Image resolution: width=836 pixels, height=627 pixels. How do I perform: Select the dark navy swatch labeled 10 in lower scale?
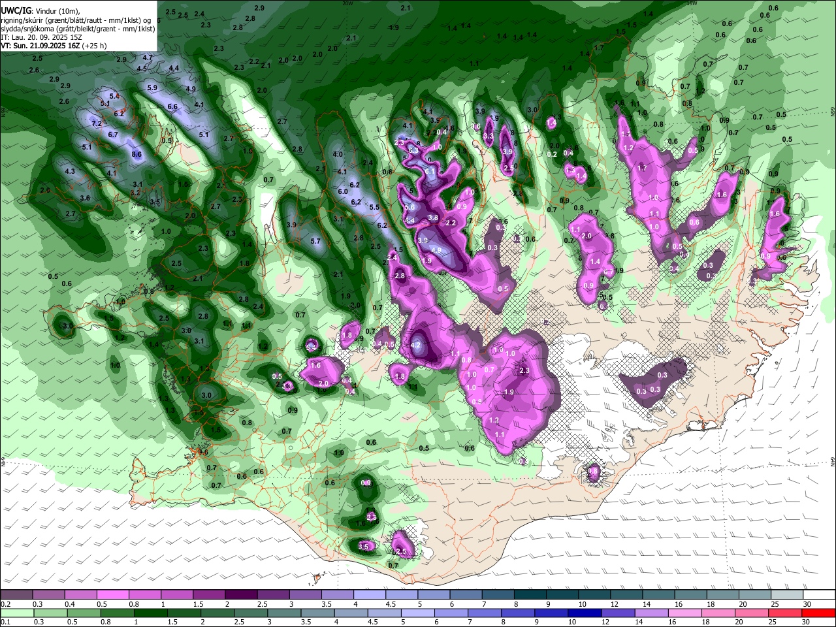tap(585, 613)
